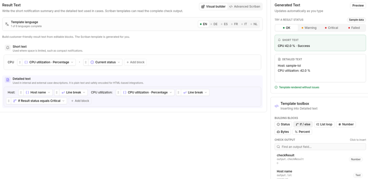Grab the drag handle of the Host name block
The image size is (368, 179).
point(21,92)
